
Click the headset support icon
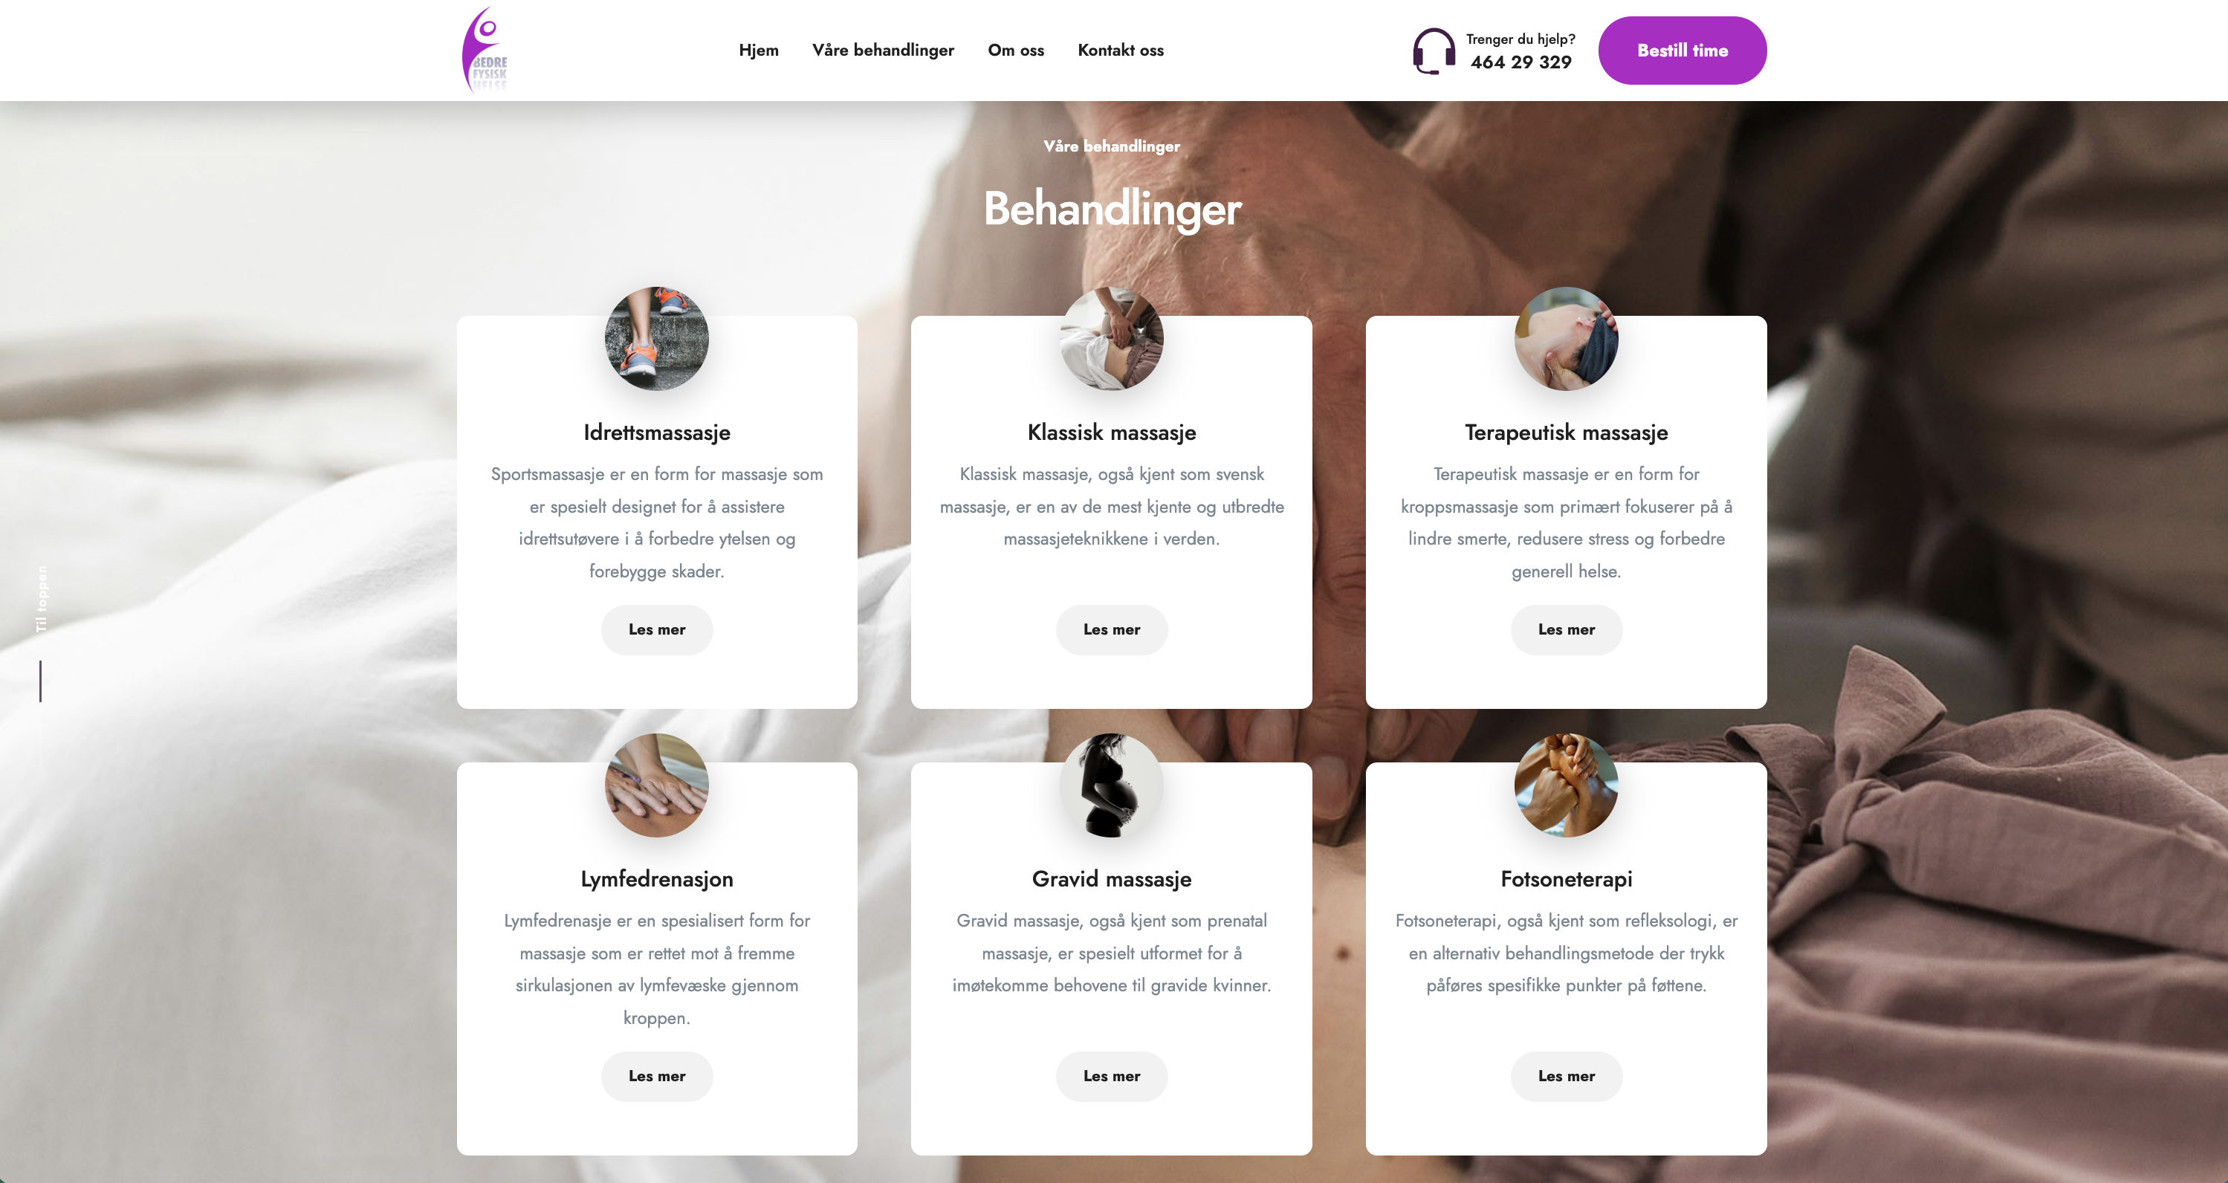click(1433, 51)
